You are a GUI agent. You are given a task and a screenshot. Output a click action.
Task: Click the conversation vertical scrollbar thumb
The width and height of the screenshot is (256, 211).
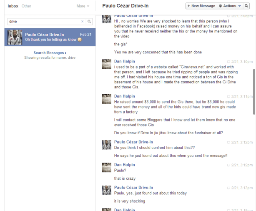tap(253, 92)
